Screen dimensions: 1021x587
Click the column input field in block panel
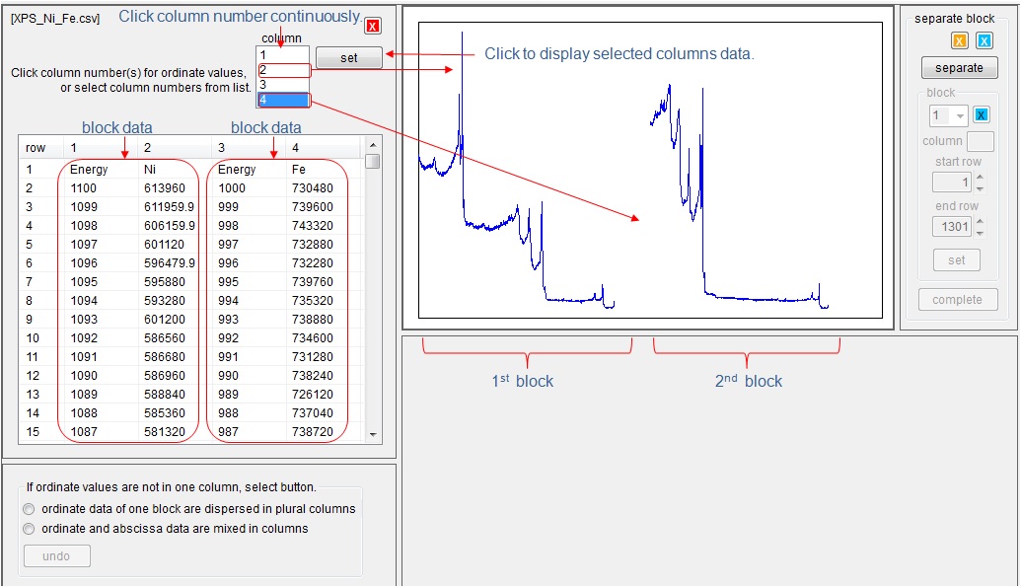pos(980,141)
